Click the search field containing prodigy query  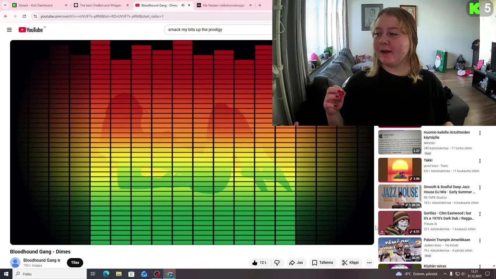pyautogui.click(x=218, y=30)
